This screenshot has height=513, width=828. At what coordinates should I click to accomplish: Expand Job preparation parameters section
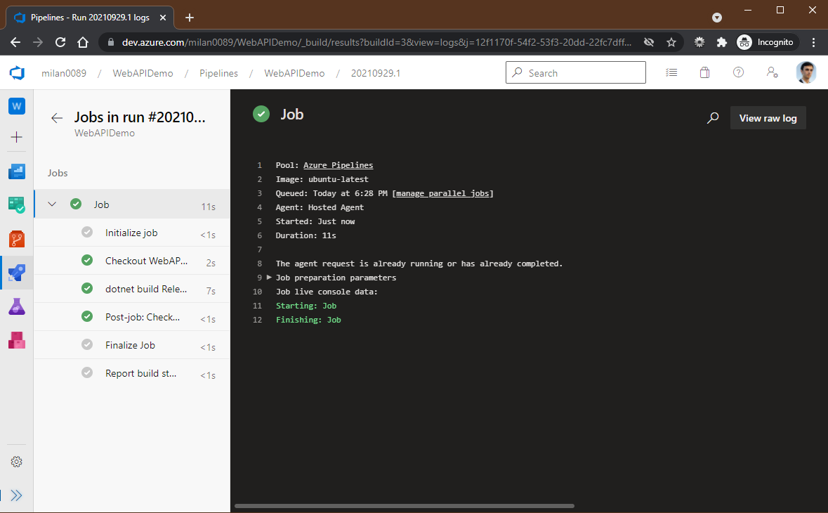click(269, 278)
